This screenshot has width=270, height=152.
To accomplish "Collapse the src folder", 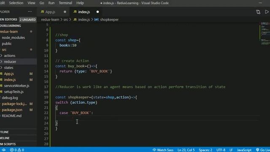I will [4, 50].
